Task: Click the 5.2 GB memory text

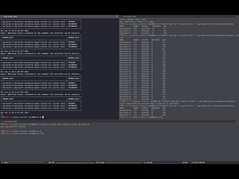Action: point(102,163)
